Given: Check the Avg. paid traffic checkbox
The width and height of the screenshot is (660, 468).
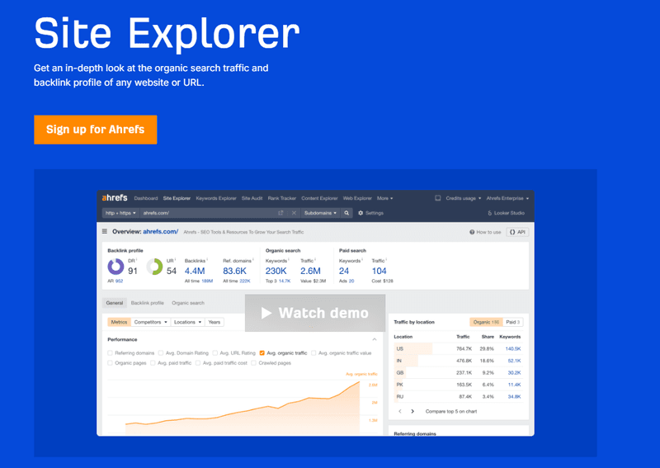Looking at the screenshot, I should [153, 363].
